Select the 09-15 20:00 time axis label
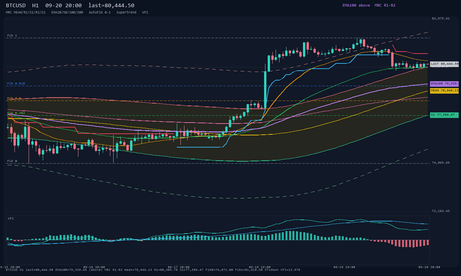Screen dimensions: 461x276 (10, 267)
